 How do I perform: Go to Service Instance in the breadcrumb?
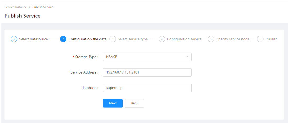pos(16,7)
